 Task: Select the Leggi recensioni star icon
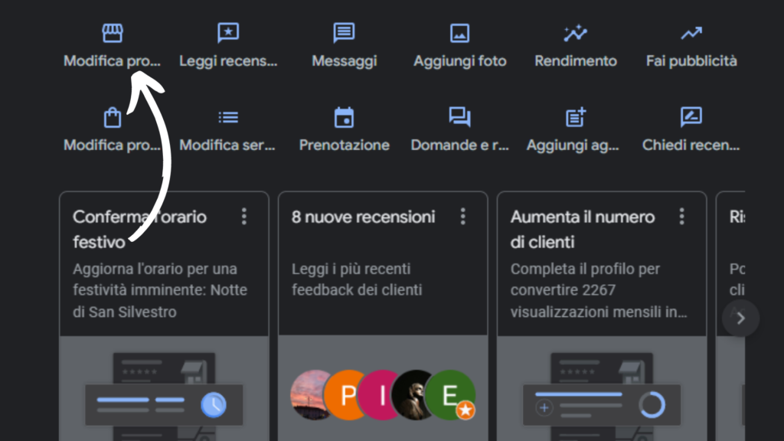pyautogui.click(x=228, y=32)
